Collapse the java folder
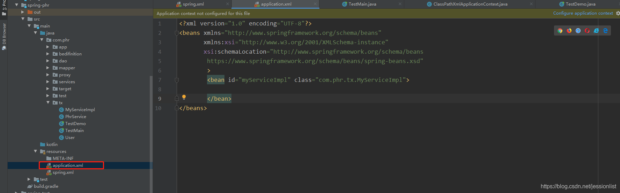 point(35,33)
